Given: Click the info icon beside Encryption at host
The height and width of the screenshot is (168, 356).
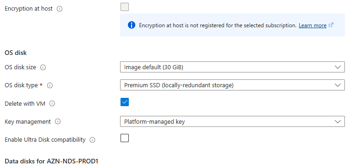Looking at the screenshot, I should tap(60, 9).
